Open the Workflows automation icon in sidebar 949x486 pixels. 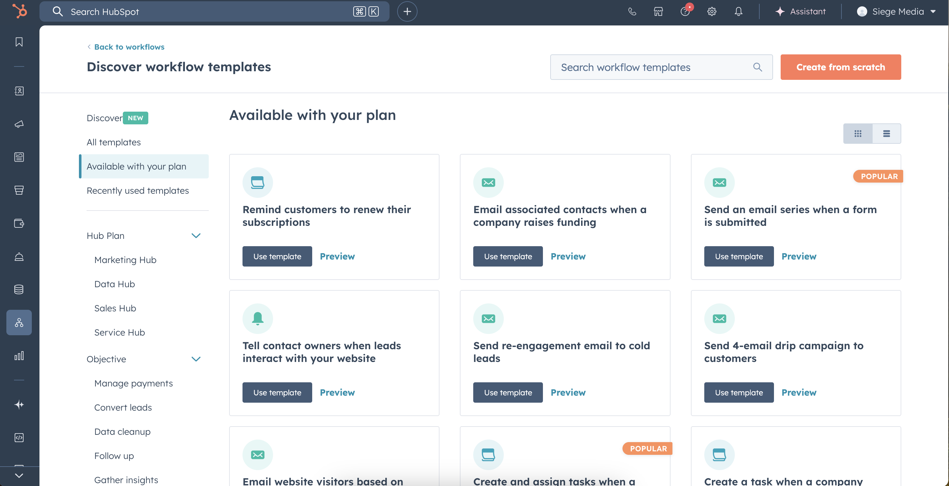click(x=19, y=323)
